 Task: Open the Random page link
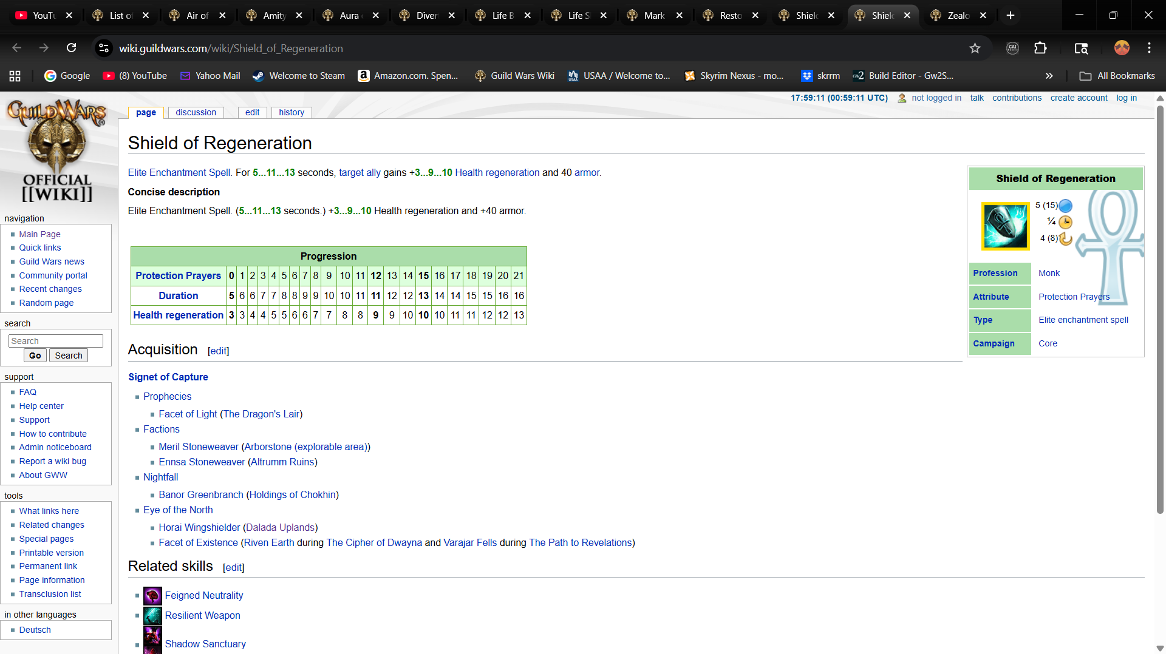click(x=46, y=303)
